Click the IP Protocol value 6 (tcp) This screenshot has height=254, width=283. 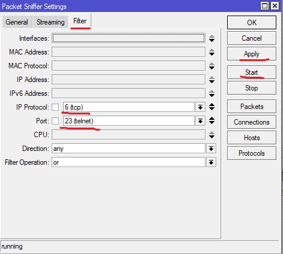(x=129, y=107)
